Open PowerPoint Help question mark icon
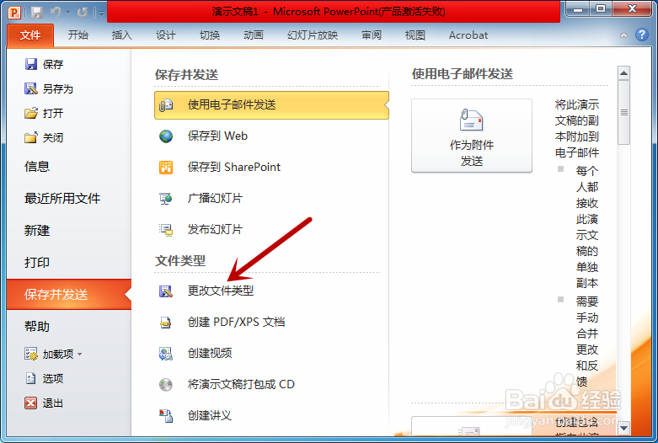 642,35
